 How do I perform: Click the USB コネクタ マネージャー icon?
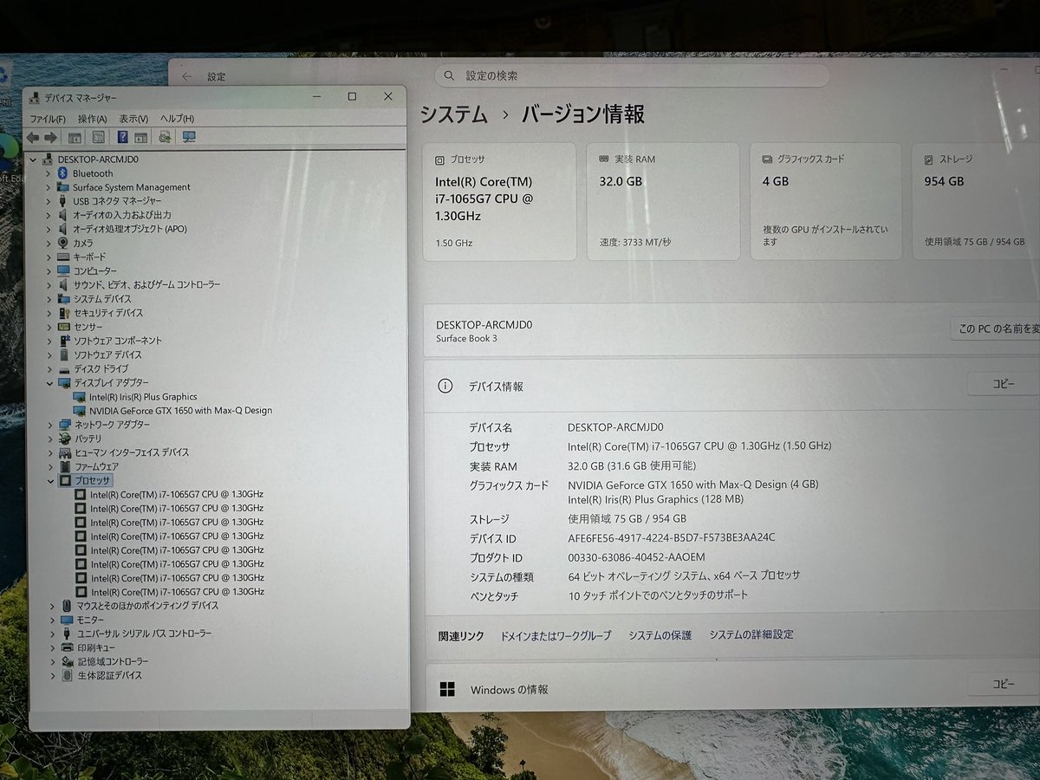[62, 201]
